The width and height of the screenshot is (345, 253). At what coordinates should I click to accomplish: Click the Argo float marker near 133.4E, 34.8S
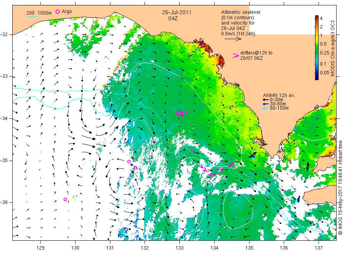192,152
